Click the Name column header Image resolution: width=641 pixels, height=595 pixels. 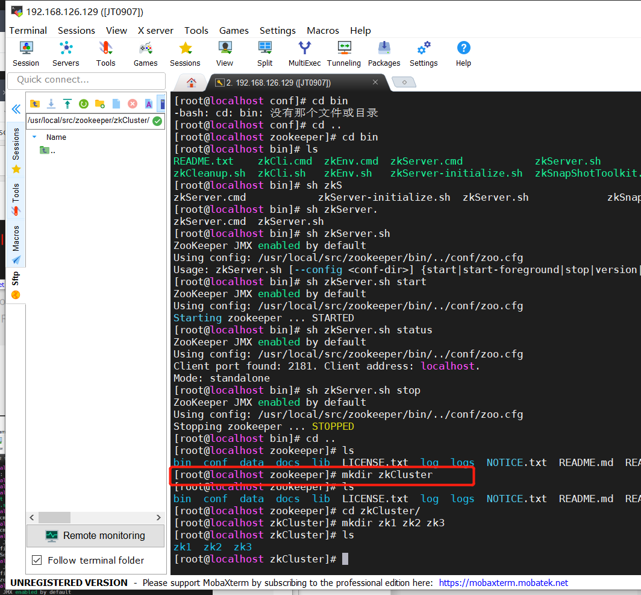pos(56,137)
